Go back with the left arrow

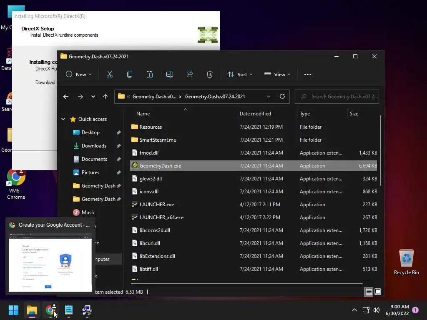click(x=66, y=97)
